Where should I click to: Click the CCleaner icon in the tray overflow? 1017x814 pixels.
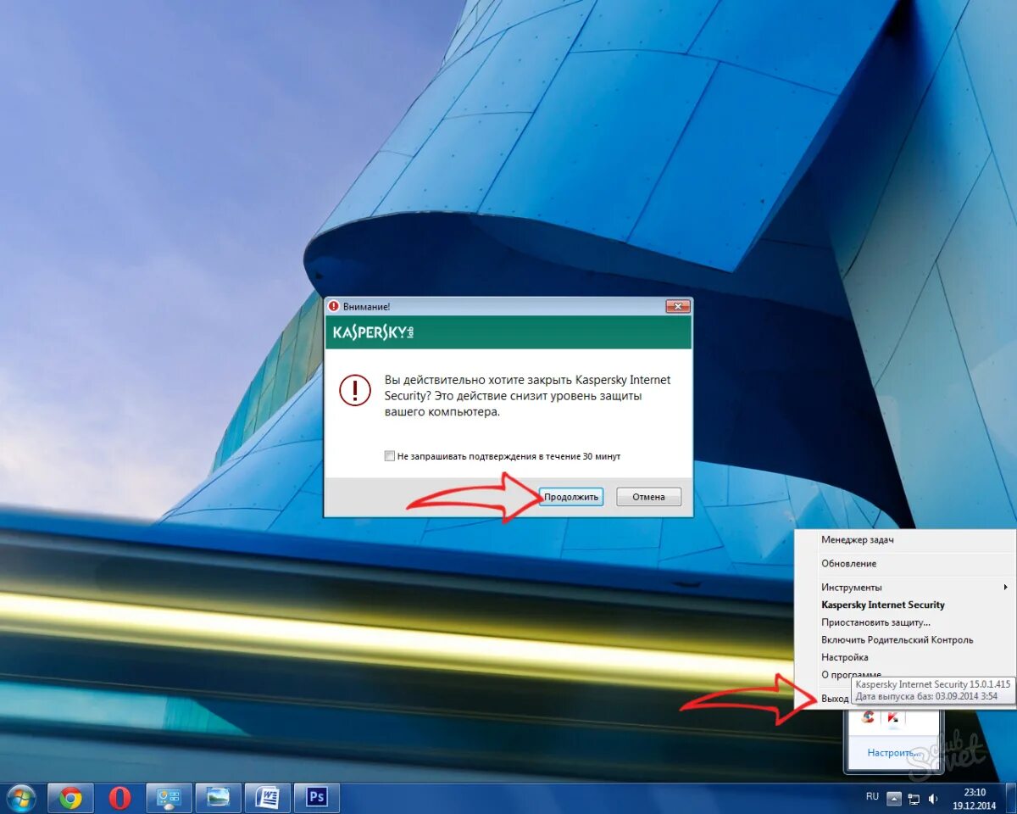868,717
